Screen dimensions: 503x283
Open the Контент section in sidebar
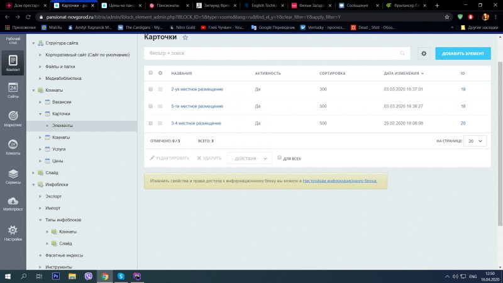[x=13, y=63]
